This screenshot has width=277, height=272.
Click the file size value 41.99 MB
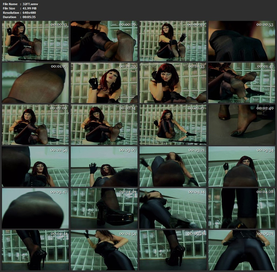tap(30, 8)
